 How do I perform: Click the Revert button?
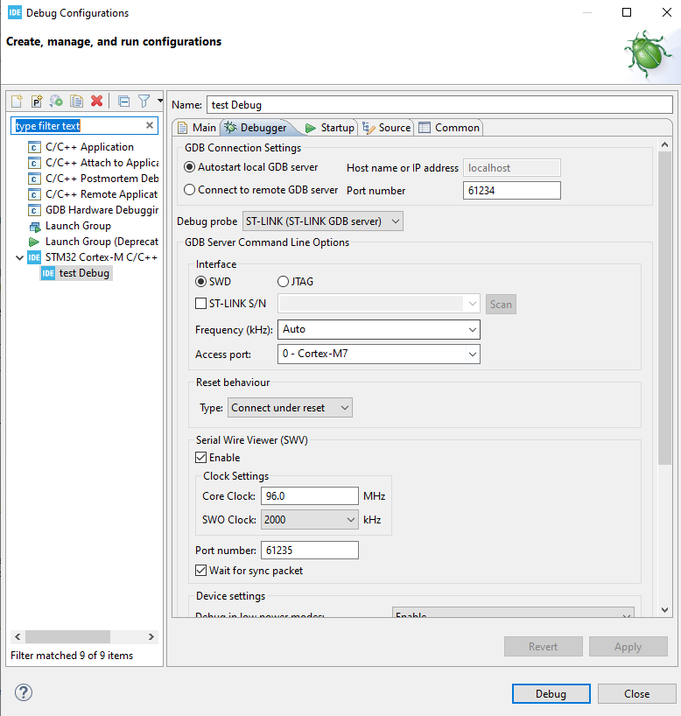pos(543,647)
